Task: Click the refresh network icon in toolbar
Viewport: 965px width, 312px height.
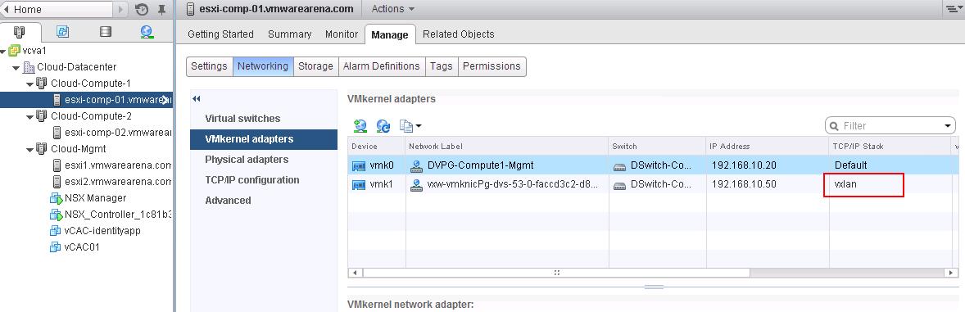Action: point(383,125)
